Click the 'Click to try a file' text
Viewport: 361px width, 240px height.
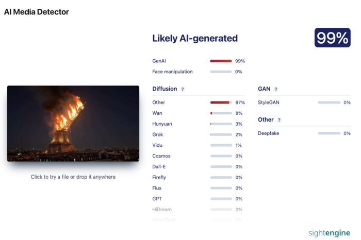click(x=73, y=177)
